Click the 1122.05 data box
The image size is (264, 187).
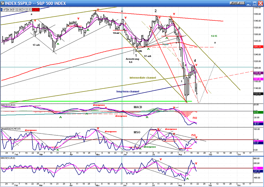click(17, 10)
